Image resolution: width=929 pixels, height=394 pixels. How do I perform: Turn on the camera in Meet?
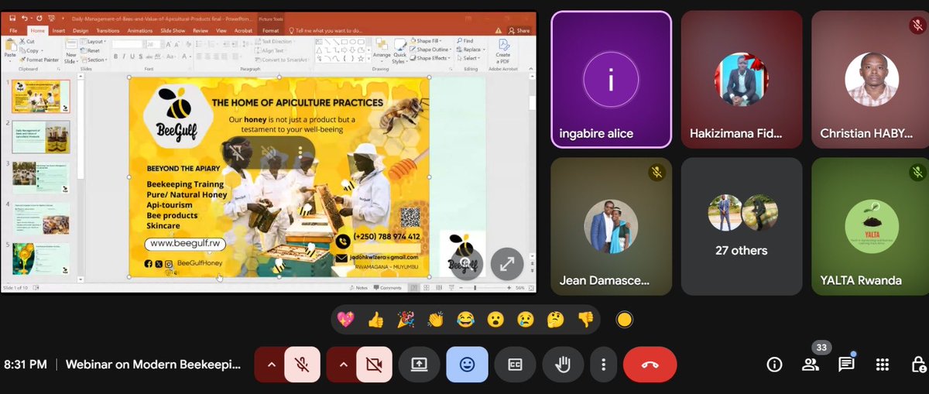point(374,365)
